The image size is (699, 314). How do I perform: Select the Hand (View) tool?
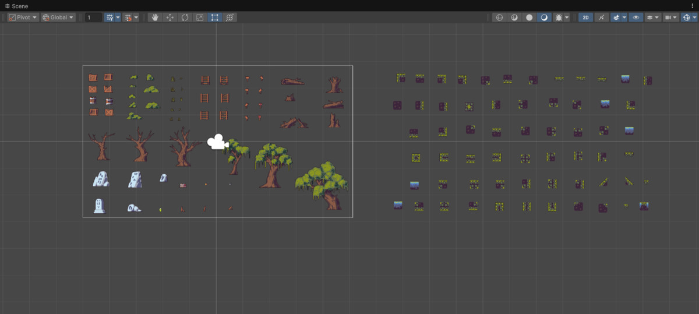click(x=155, y=17)
